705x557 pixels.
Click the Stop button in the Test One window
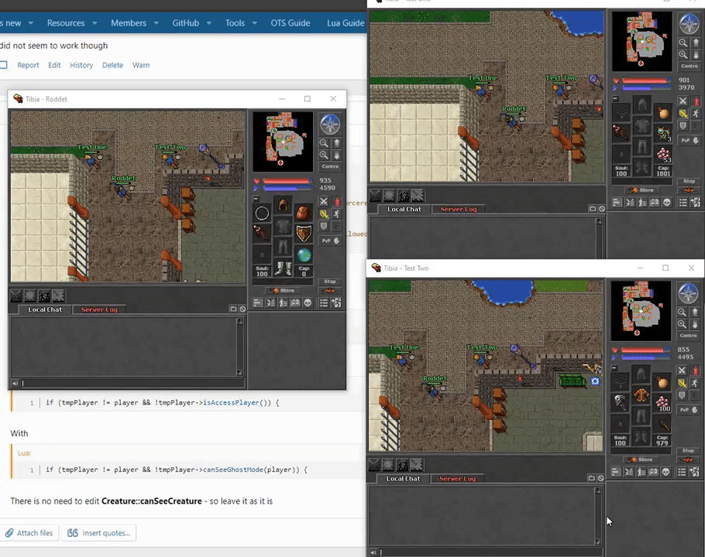pyautogui.click(x=690, y=181)
